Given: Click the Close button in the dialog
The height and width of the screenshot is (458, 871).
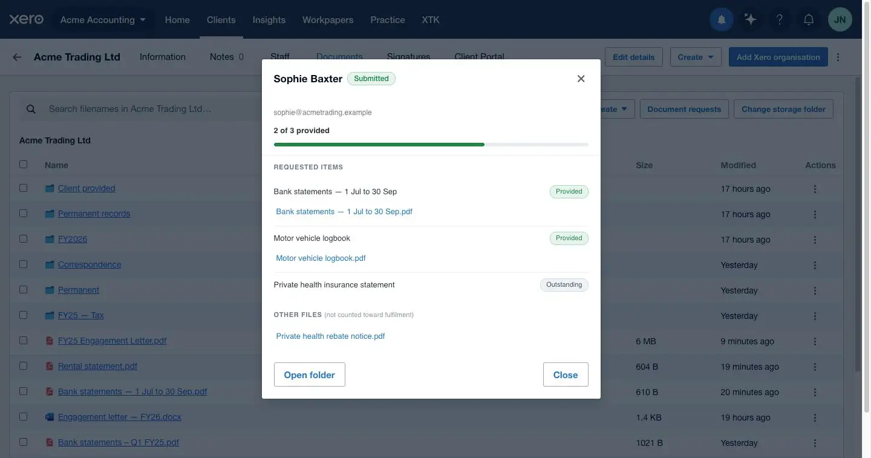Looking at the screenshot, I should click(x=566, y=375).
